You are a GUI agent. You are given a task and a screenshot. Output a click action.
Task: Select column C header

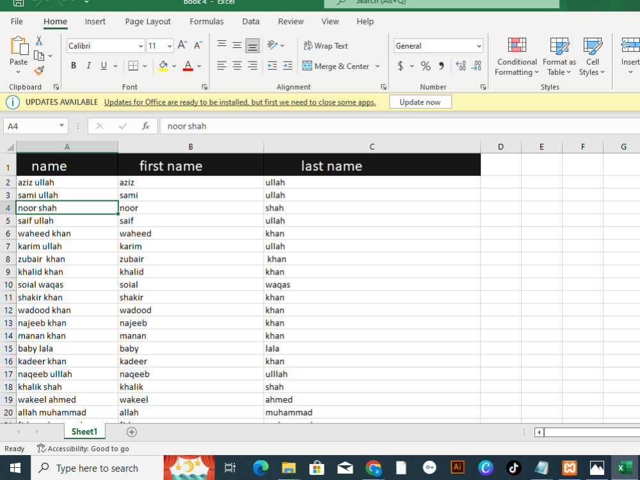point(372,147)
